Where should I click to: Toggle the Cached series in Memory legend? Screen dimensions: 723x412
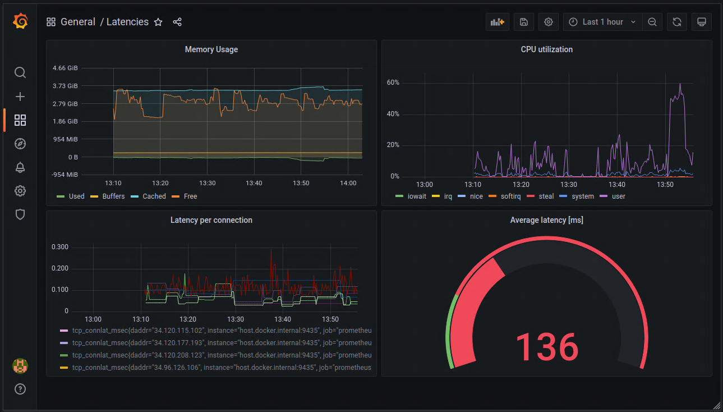(154, 196)
